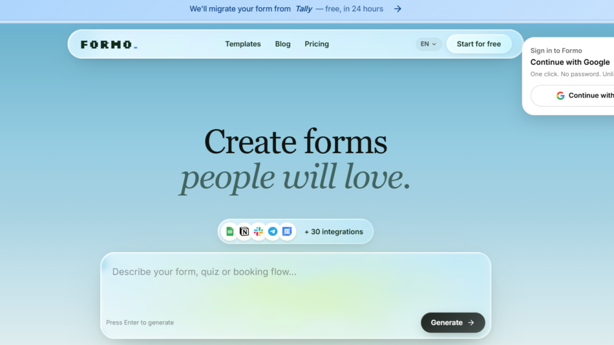
Task: Click the Google logo in sign-in panel
Action: (560, 96)
